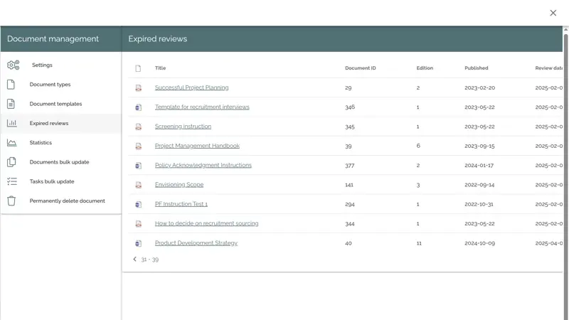Image resolution: width=569 pixels, height=320 pixels.
Task: Click the Statistics graph icon
Action: click(x=11, y=143)
